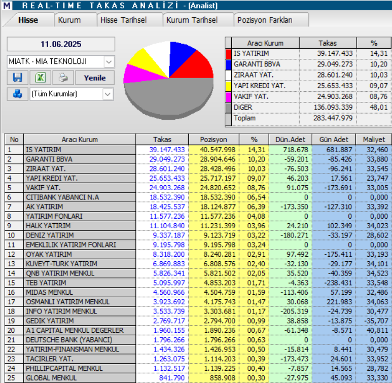392x383 pixels.
Task: Expand the (Tüm Kurumlar) dropdown
Action: pos(108,94)
